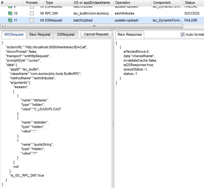The image size is (204, 188).
Task: Toggle the Proxied checkbox for row 11
Action: [32, 20]
